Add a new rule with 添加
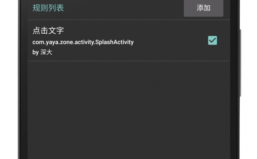 tap(203, 8)
